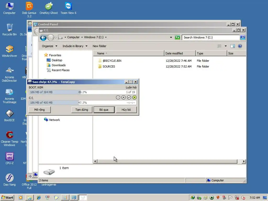Click the BootICE desktop icon
Viewport: 268px width, 201px height.
pos(9,115)
